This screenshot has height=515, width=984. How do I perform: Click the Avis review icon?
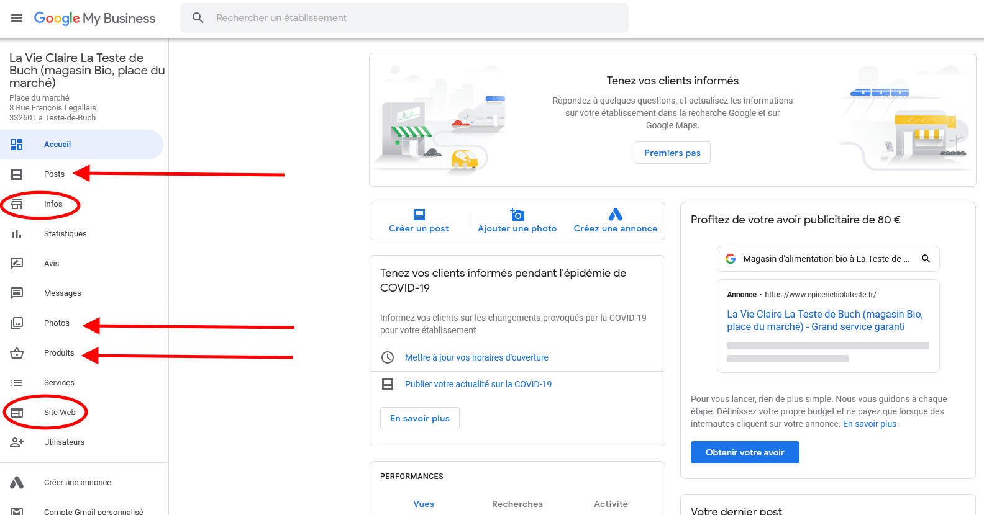pos(17,264)
